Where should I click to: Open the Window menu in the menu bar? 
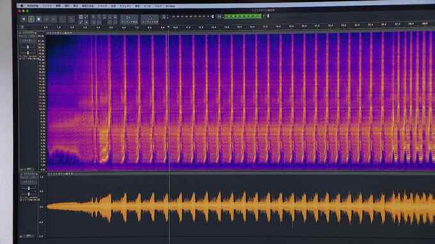coord(170,6)
